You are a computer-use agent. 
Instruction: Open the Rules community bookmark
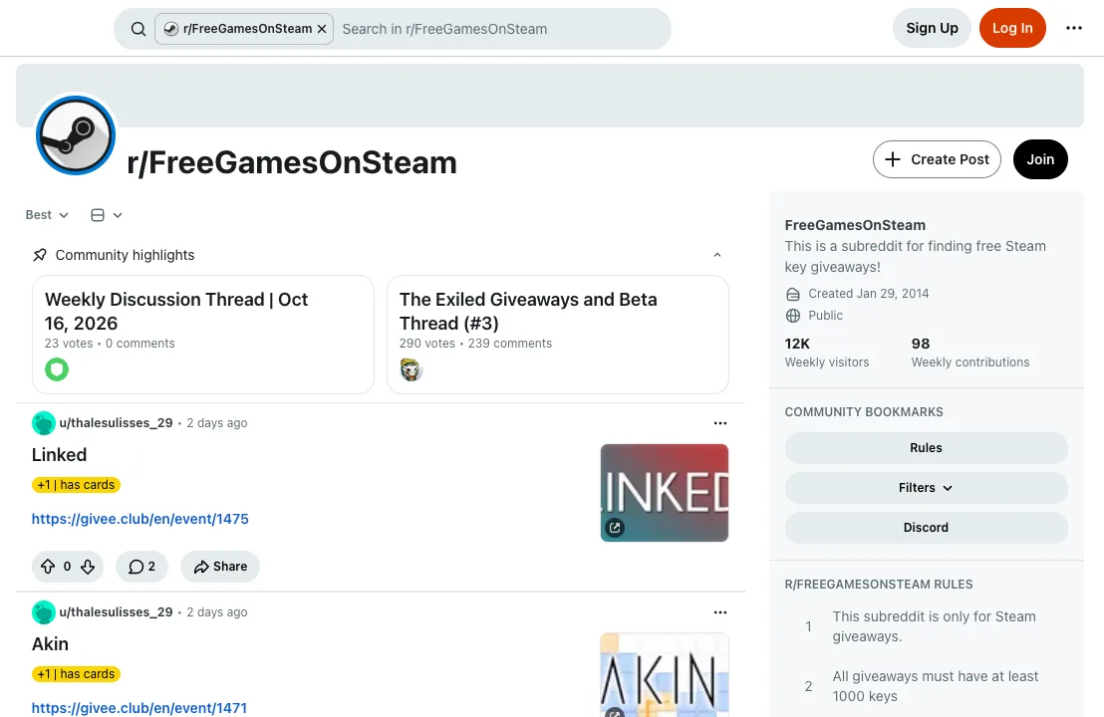pyautogui.click(x=926, y=448)
